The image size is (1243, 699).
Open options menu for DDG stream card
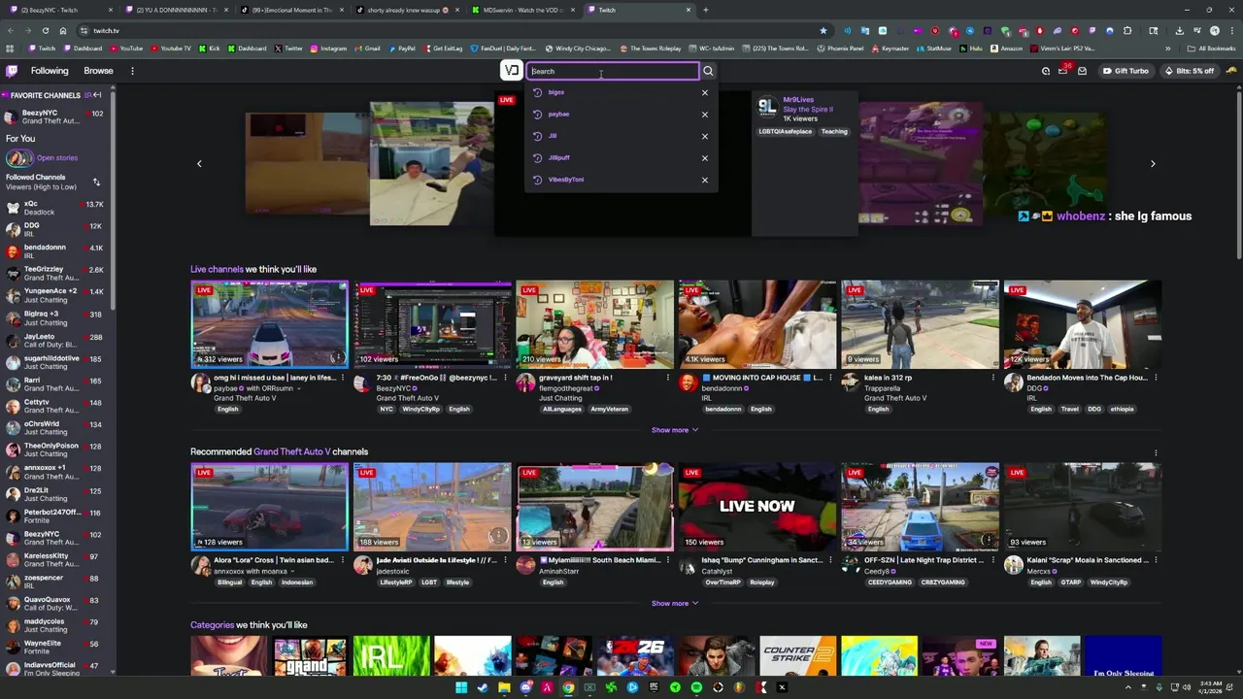(1156, 378)
